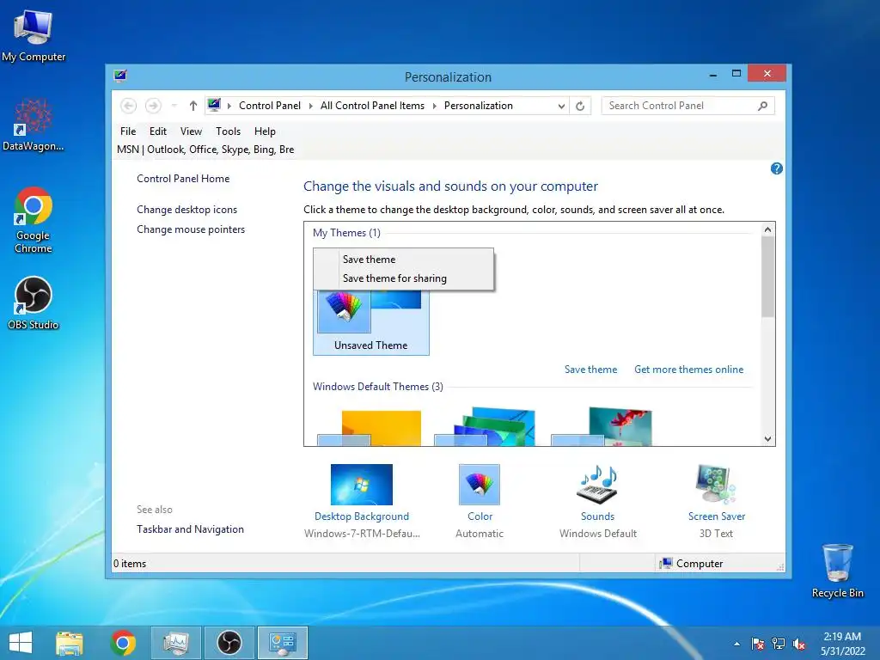Open the Edit menu
Image resolution: width=880 pixels, height=660 pixels.
tap(158, 131)
